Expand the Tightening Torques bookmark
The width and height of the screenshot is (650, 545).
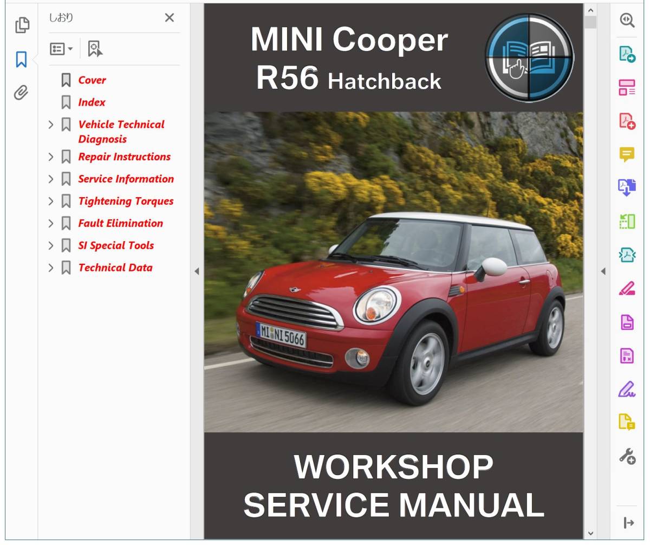pos(51,202)
